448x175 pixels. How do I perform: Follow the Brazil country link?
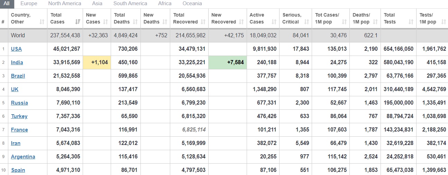pos(18,76)
